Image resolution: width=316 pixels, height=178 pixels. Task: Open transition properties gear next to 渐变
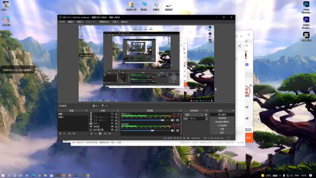pyautogui.click(x=206, y=115)
